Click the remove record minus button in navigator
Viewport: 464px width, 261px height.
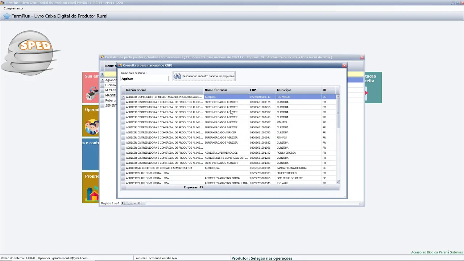[x=127, y=203]
